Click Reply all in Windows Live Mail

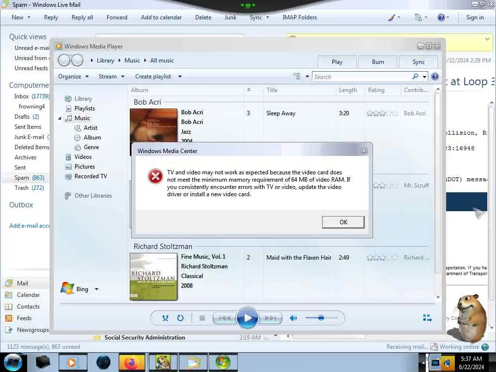point(82,17)
